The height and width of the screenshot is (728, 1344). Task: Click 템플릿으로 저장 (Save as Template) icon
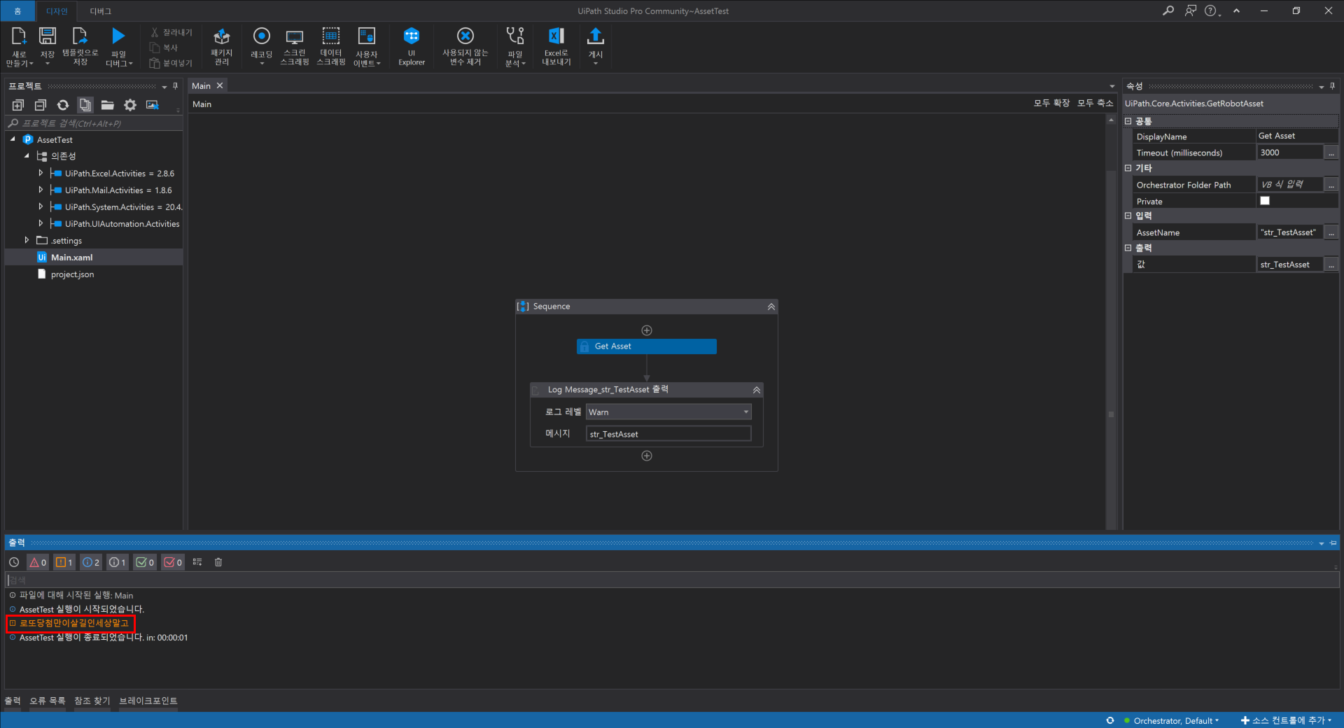80,36
